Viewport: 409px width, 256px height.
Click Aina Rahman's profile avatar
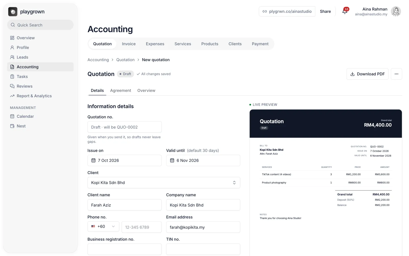pyautogui.click(x=396, y=12)
